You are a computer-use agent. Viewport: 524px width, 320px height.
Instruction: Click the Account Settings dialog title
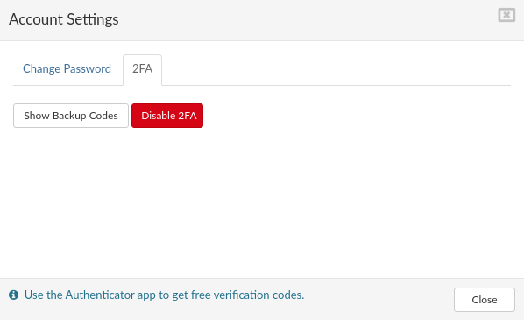click(63, 19)
